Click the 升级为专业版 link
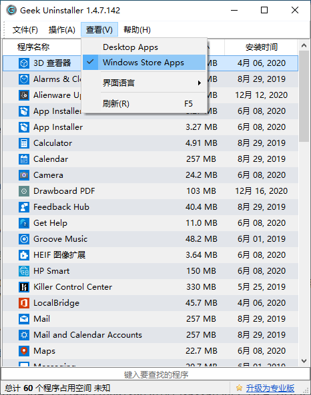The image size is (311, 395). pos(270,388)
